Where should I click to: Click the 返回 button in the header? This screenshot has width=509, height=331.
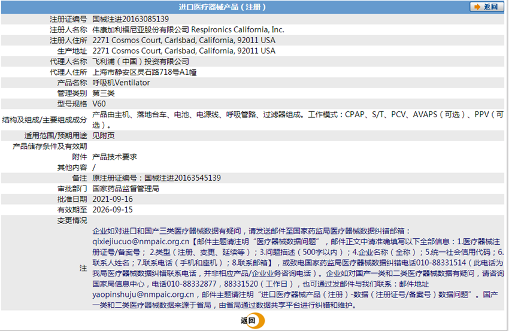486,7
